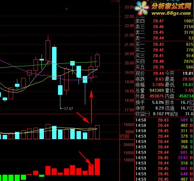194x181 pixels.
Task: Click the 涨幅 value 3.18%
Action: pyautogui.click(x=158, y=85)
